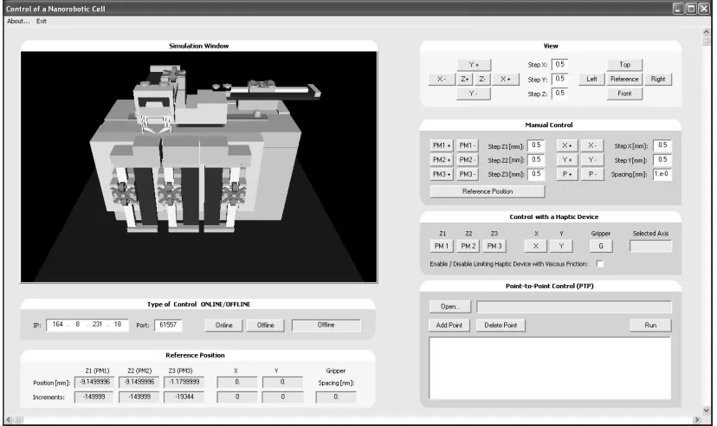Select the Step X [mm] field
Image resolution: width=717 pixels, height=426 pixels.
tap(662, 145)
